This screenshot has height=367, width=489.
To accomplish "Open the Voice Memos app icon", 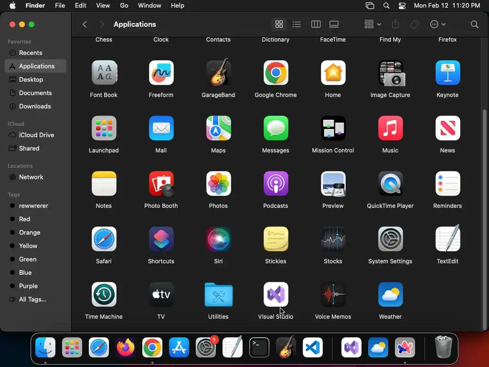I will coord(333,294).
